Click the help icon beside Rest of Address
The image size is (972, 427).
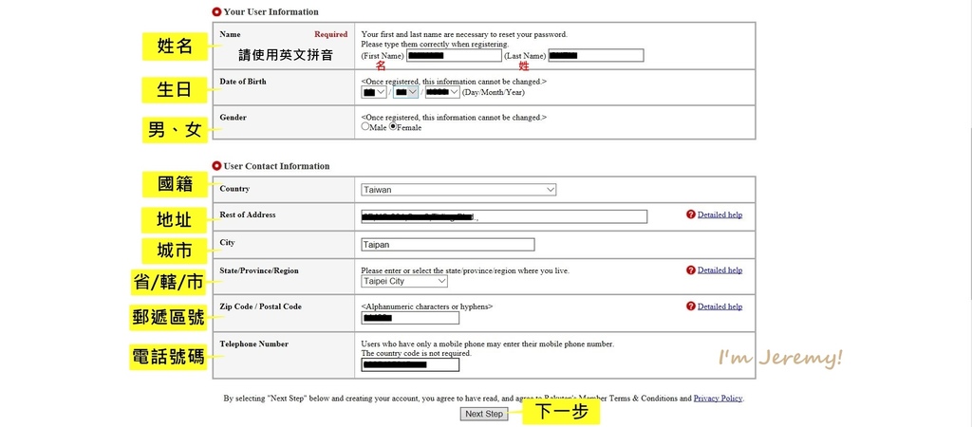click(690, 215)
